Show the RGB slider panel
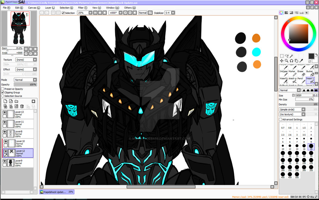 point(286,12)
